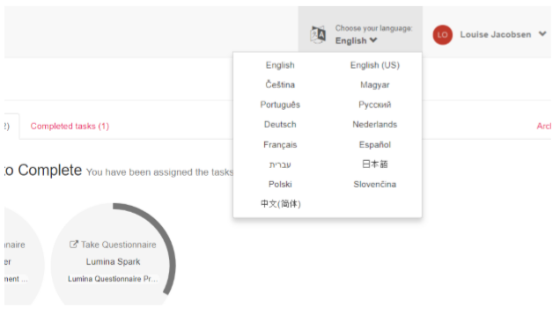Click the Lumina Questionnaire Pr... label
Viewport: 560px width, 322px height.
[x=113, y=279]
